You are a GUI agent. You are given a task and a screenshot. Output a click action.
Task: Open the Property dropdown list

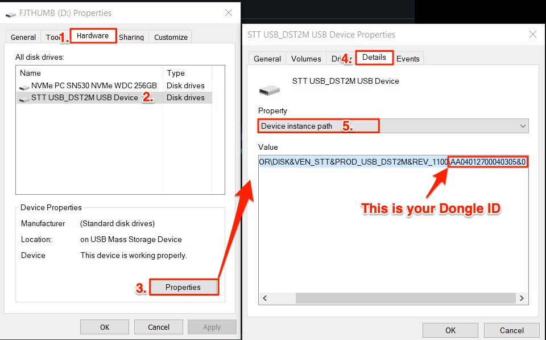point(392,126)
